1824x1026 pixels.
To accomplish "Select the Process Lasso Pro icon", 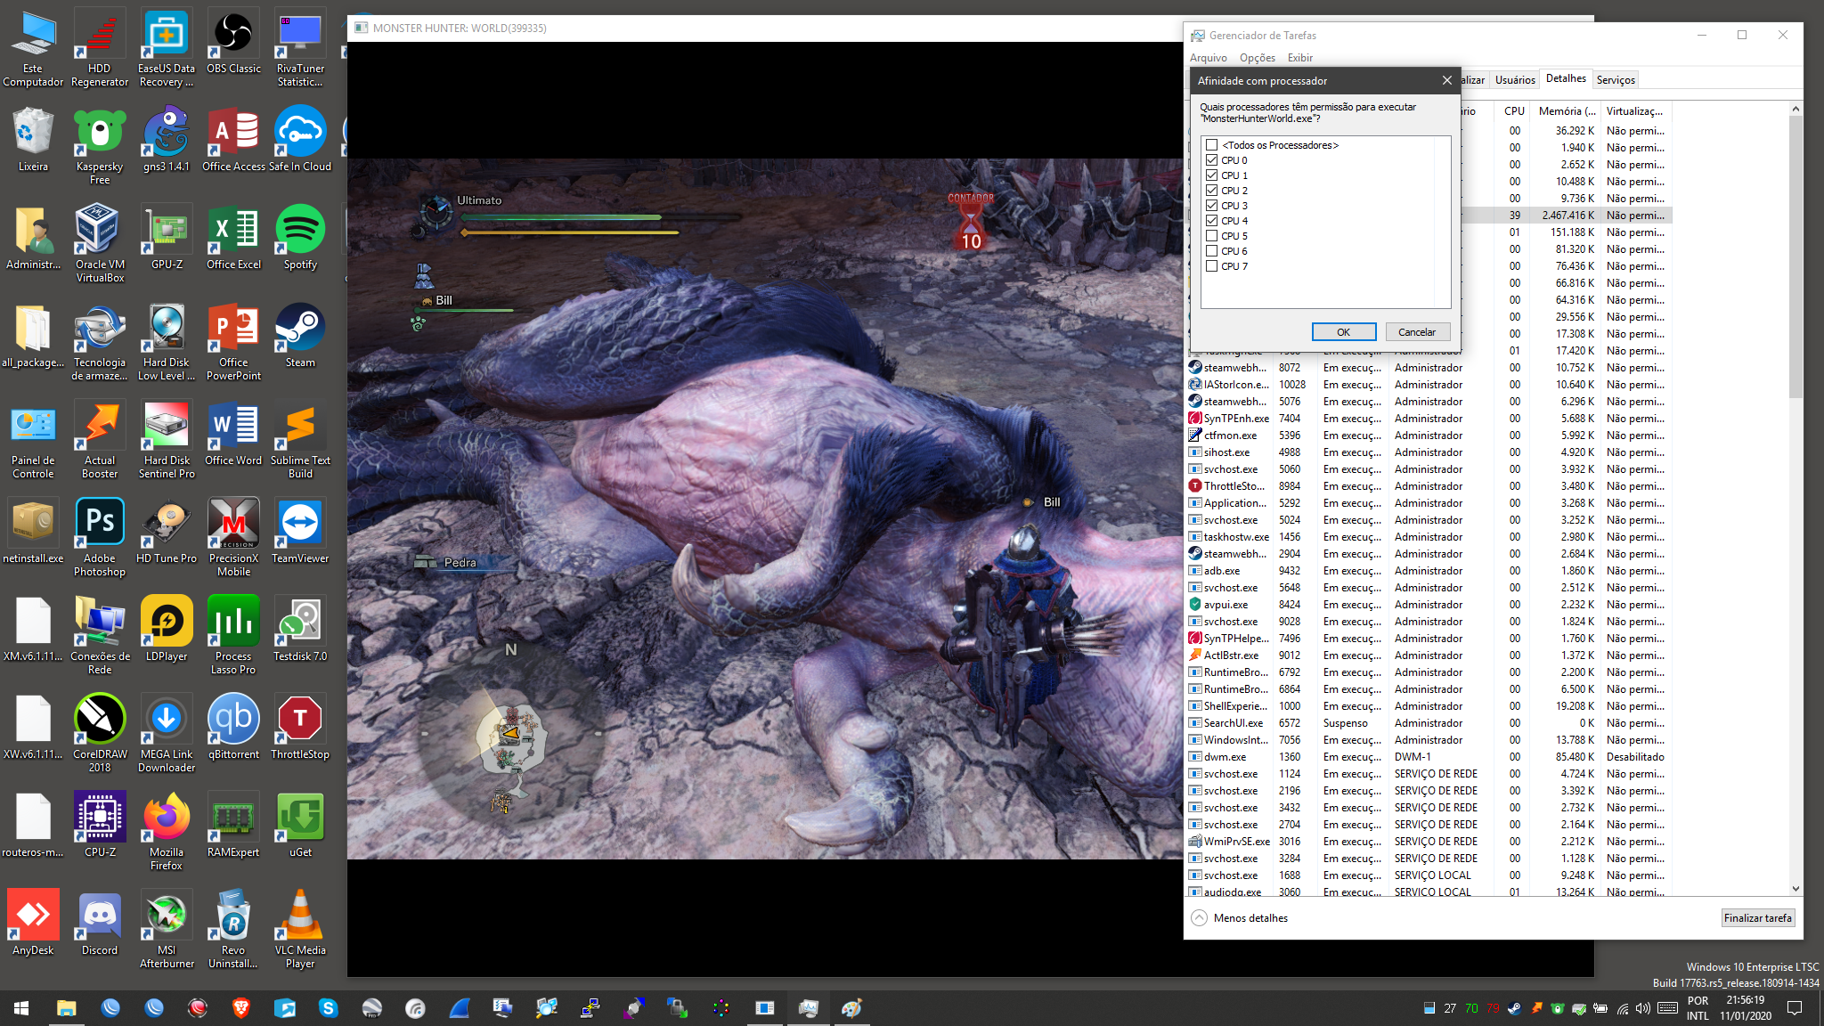I will pos(233,637).
